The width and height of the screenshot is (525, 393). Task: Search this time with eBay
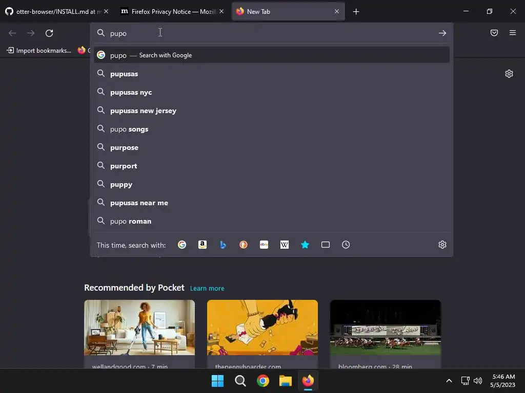click(264, 245)
